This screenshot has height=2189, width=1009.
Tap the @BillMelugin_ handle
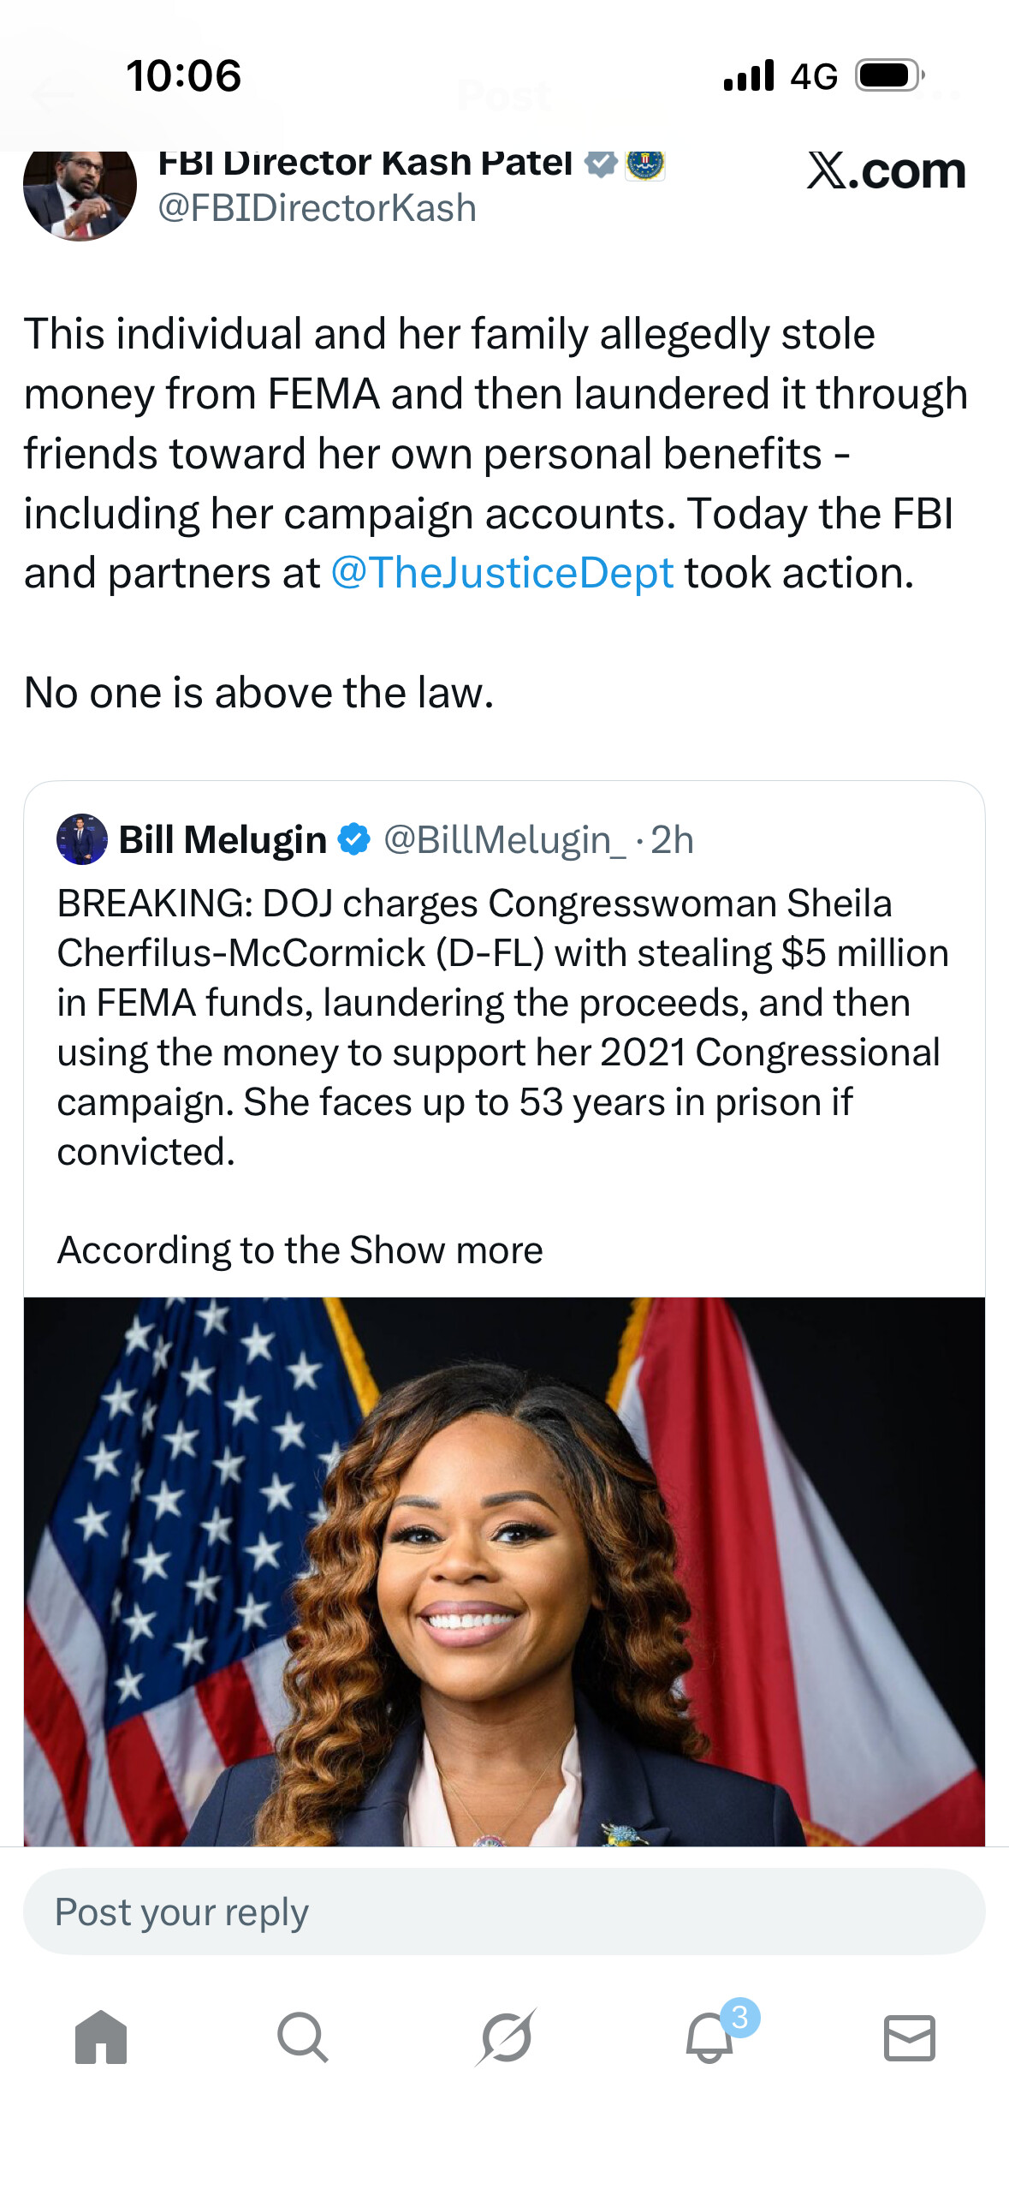pos(504,840)
